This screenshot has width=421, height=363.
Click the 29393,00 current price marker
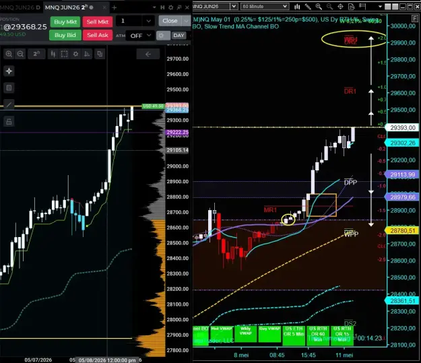(402, 127)
